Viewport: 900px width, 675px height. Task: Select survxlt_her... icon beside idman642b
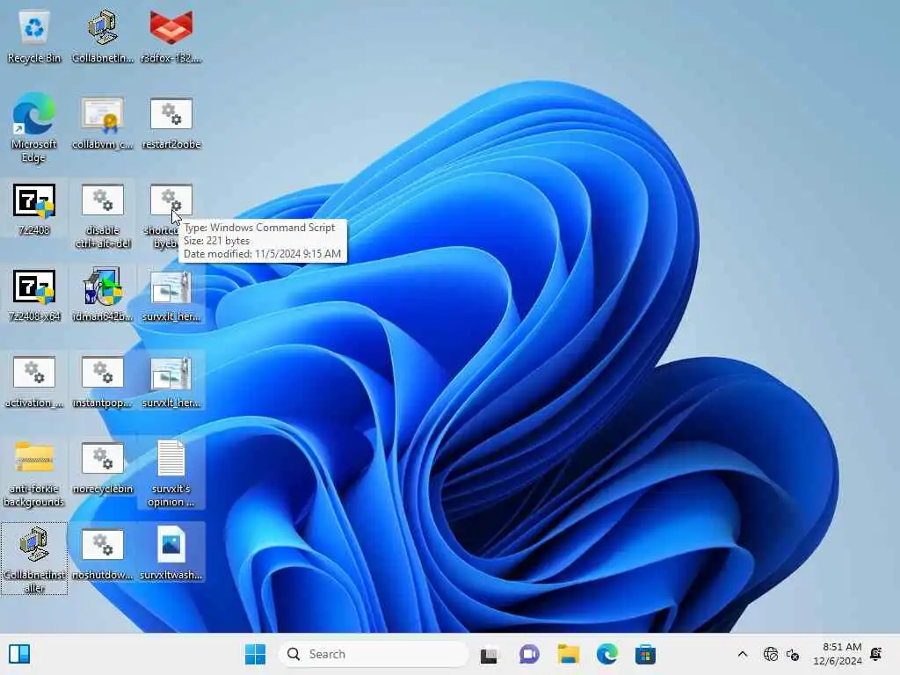[171, 295]
